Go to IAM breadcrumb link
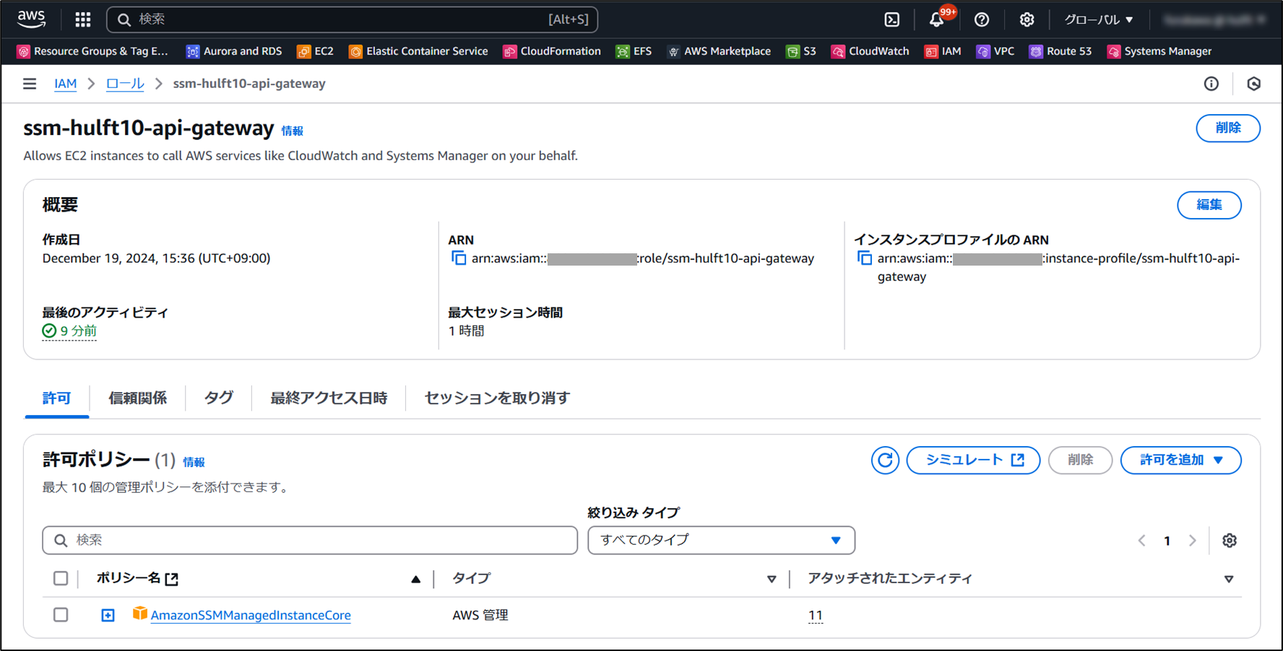 click(65, 84)
